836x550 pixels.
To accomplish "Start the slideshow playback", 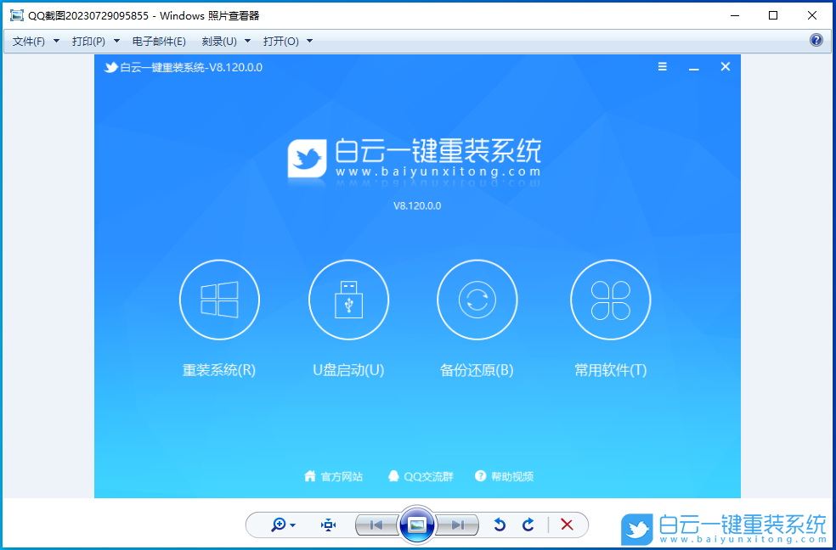I will [416, 525].
